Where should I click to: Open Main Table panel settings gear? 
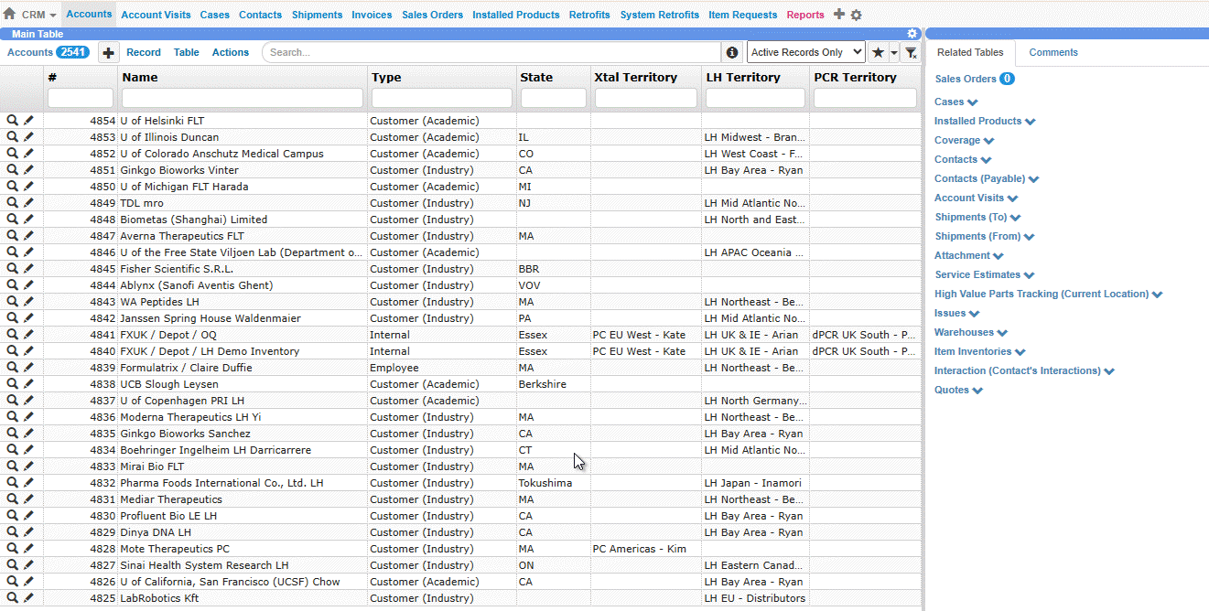coord(912,34)
